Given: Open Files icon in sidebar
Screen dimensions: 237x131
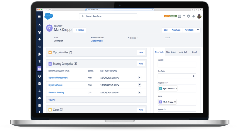Looking at the screenshot, I should (x=39, y=54).
